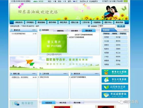Click the plant pot icon on 教育办公系统

pos(106,72)
